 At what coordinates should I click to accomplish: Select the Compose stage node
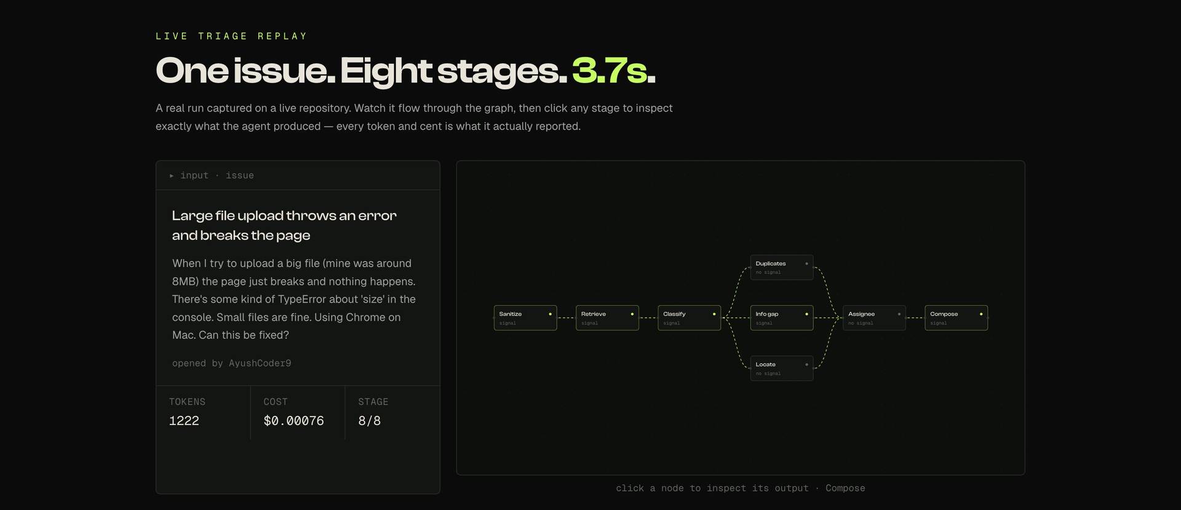click(956, 317)
